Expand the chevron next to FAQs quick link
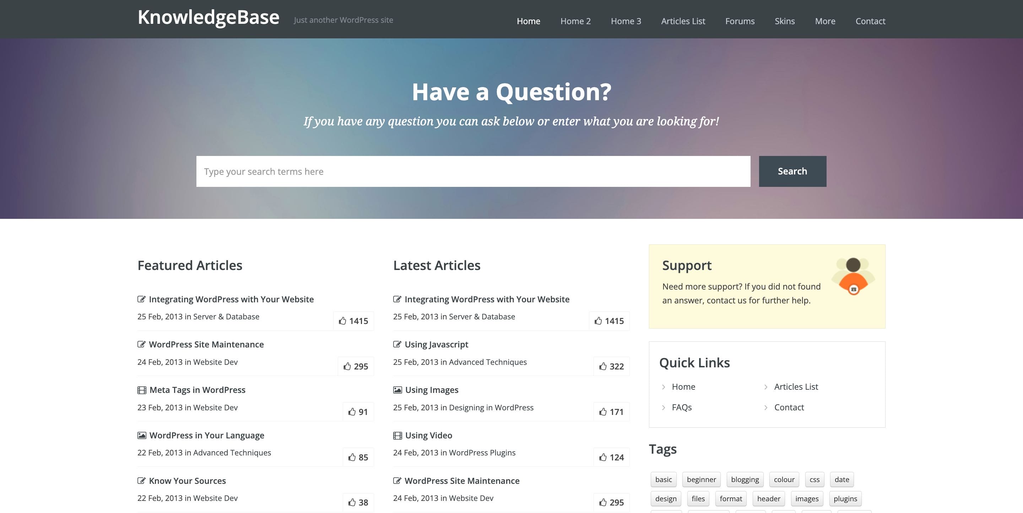 coord(663,407)
